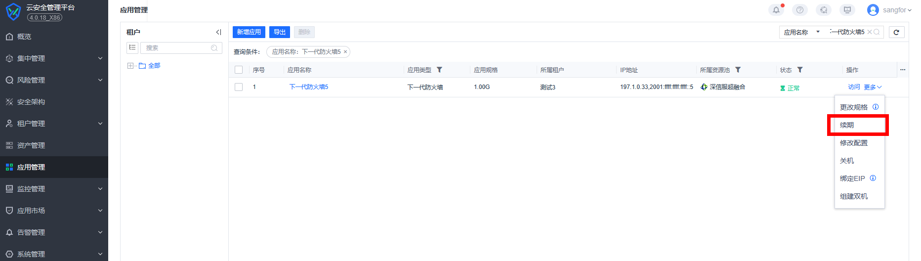Expand the 全部 tenant tree node
The image size is (921, 261).
pyautogui.click(x=130, y=66)
